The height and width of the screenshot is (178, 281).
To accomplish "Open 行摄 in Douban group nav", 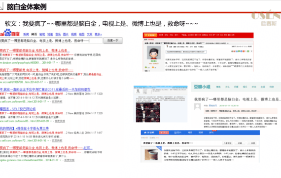I will [x=236, y=87].
